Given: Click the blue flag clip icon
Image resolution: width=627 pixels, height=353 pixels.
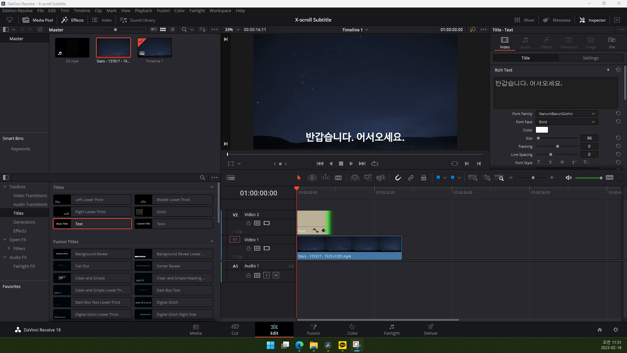Looking at the screenshot, I should (438, 177).
